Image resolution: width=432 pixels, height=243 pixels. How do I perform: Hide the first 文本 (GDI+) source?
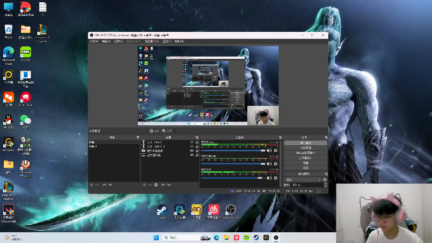tap(191, 143)
